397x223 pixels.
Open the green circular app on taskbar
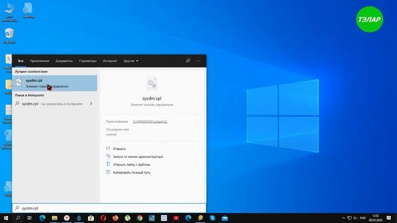pos(127,218)
